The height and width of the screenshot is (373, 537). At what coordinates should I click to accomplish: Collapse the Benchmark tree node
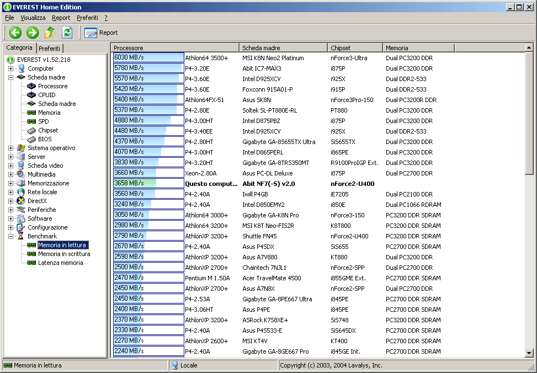[10, 236]
